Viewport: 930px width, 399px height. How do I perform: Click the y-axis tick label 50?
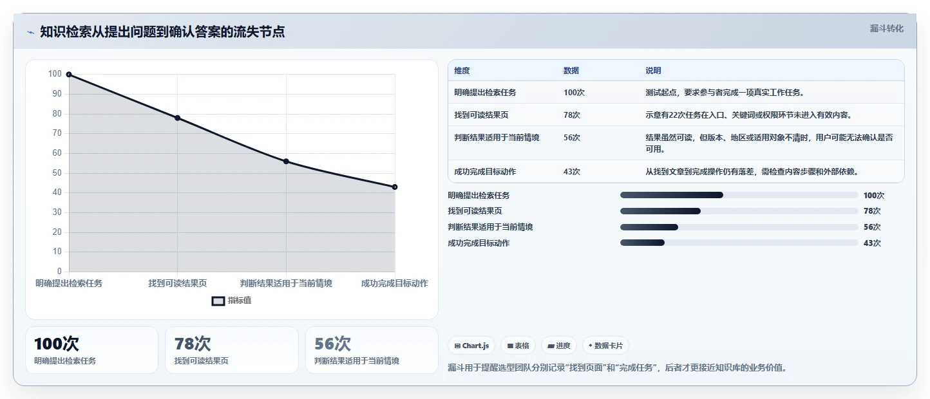click(57, 172)
